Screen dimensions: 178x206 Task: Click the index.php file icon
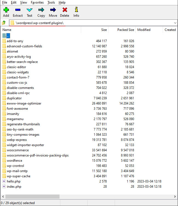4,187
